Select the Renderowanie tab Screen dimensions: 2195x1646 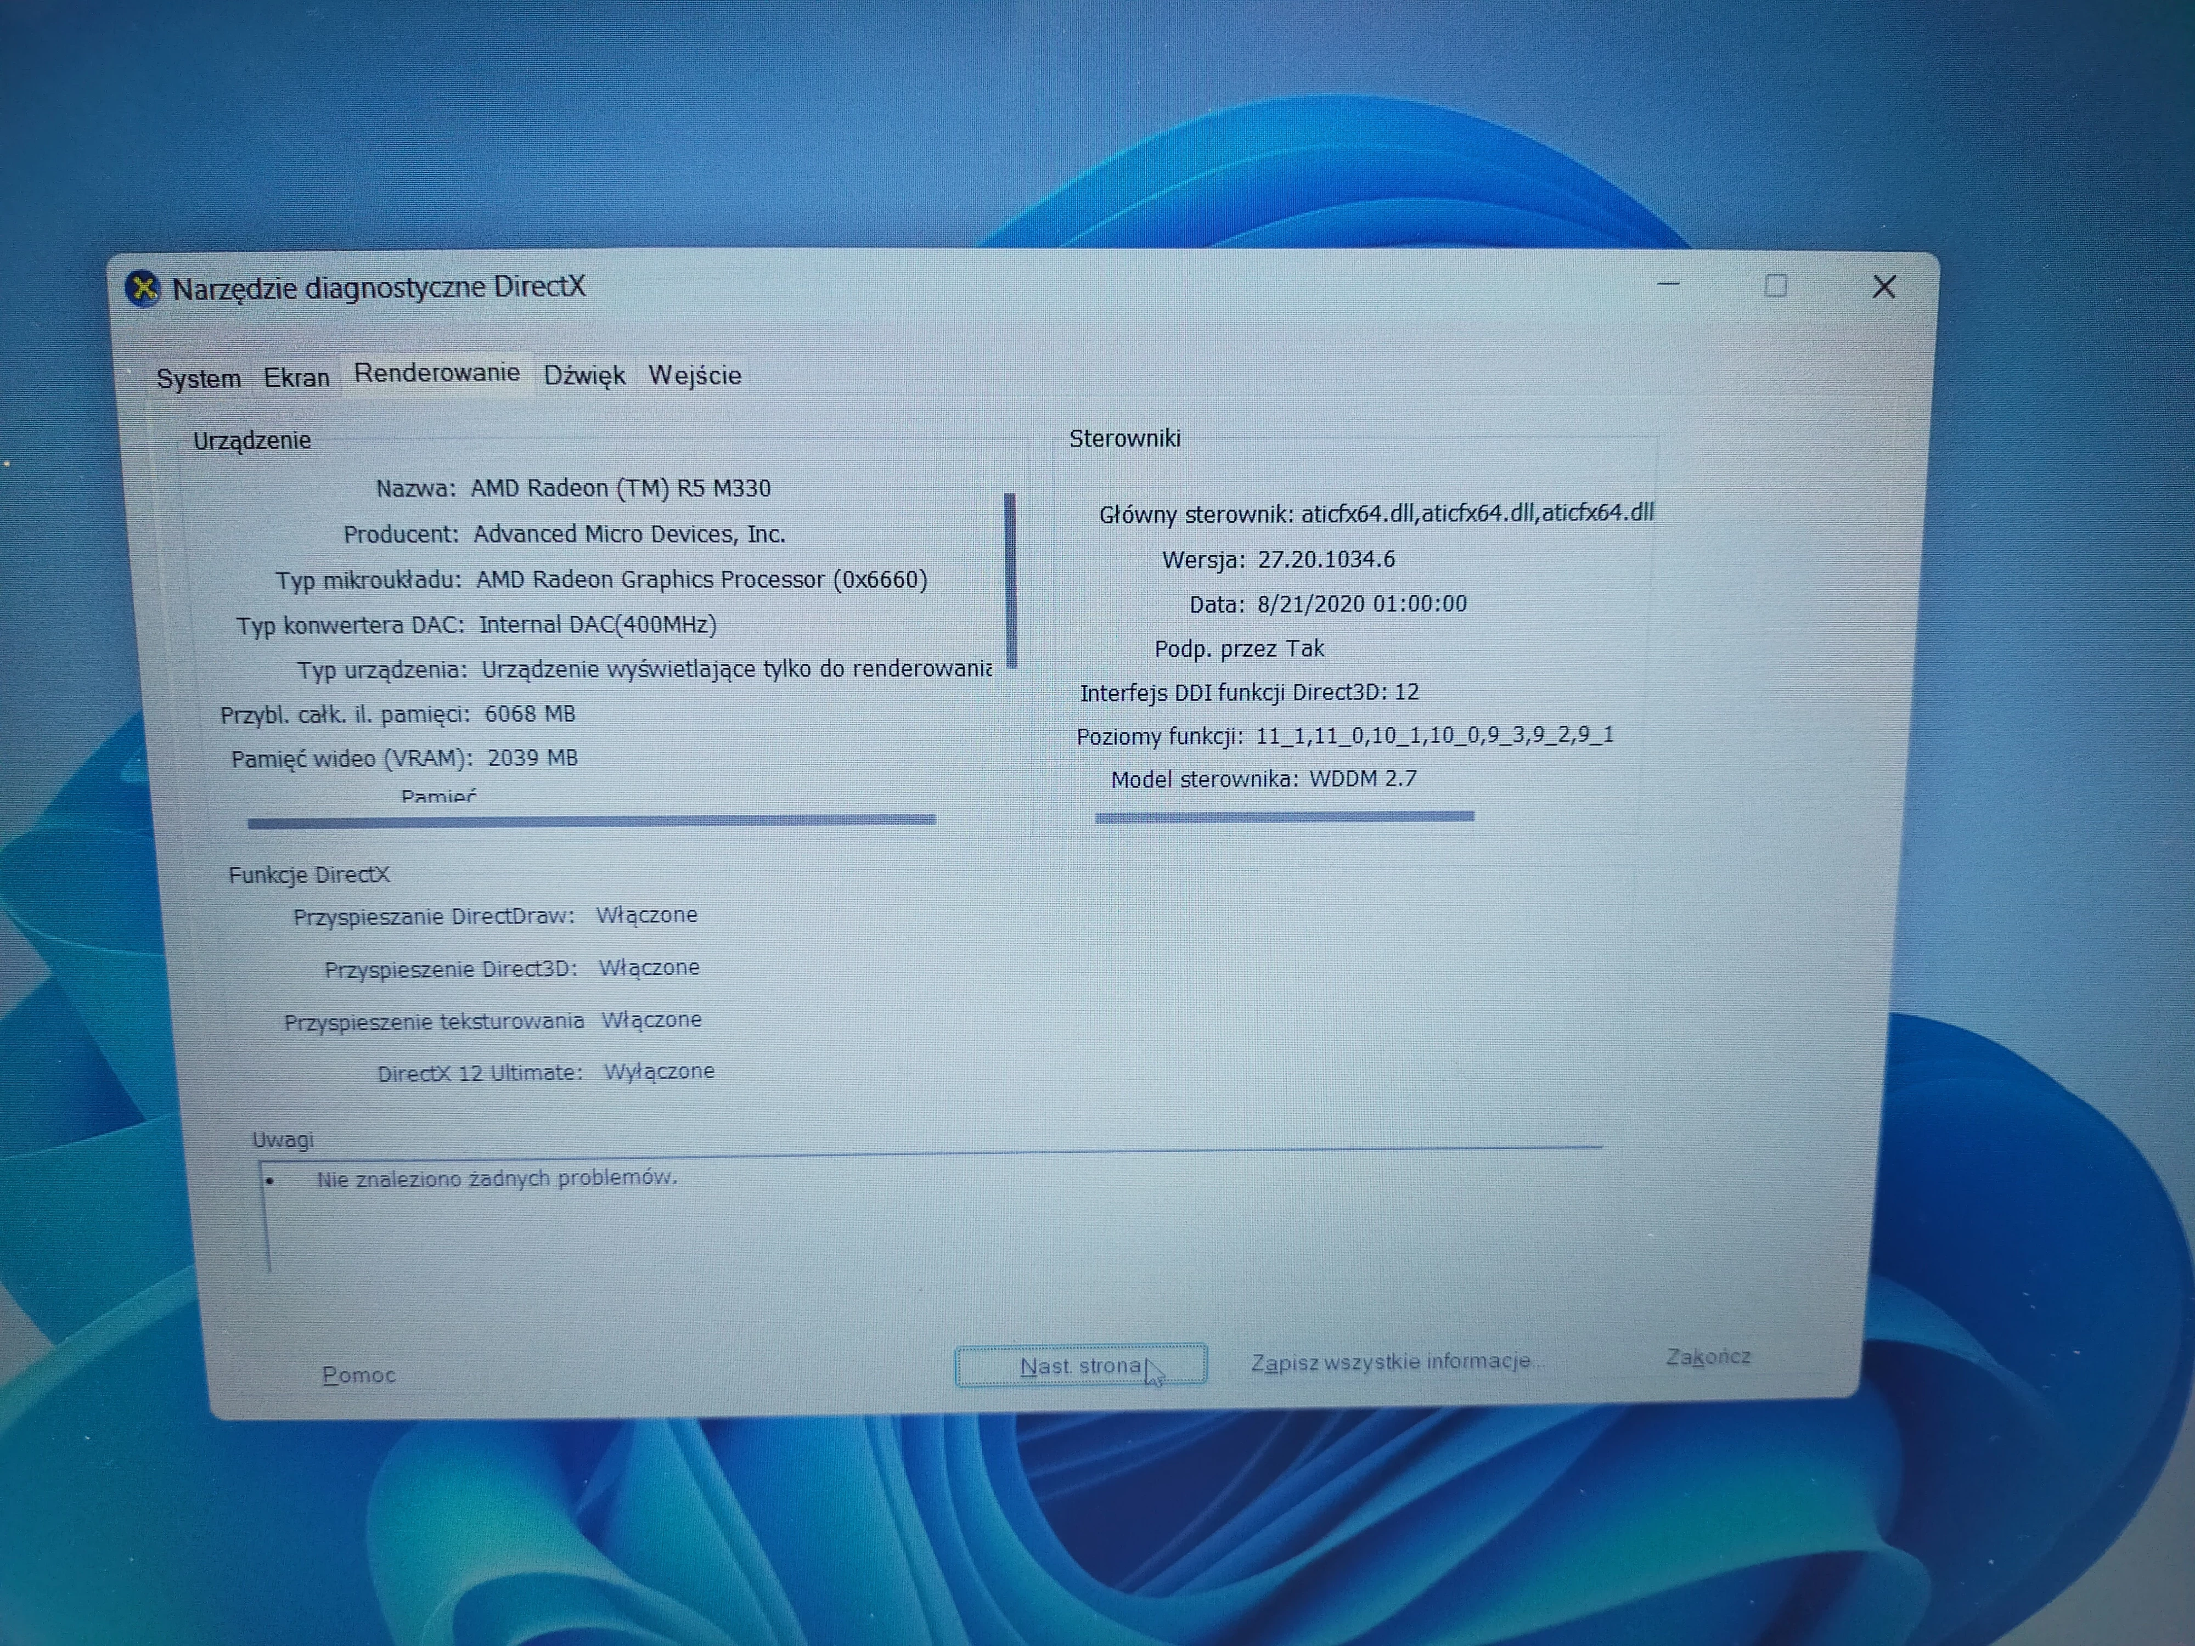click(x=437, y=374)
